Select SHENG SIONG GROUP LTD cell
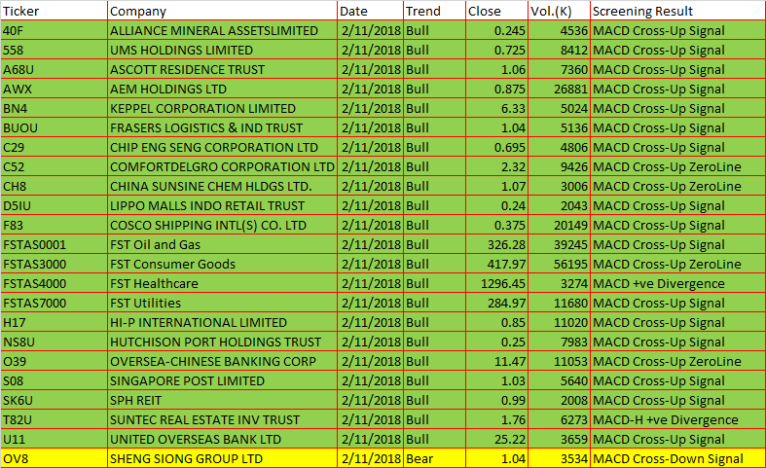This screenshot has height=468, width=766. [x=222, y=458]
